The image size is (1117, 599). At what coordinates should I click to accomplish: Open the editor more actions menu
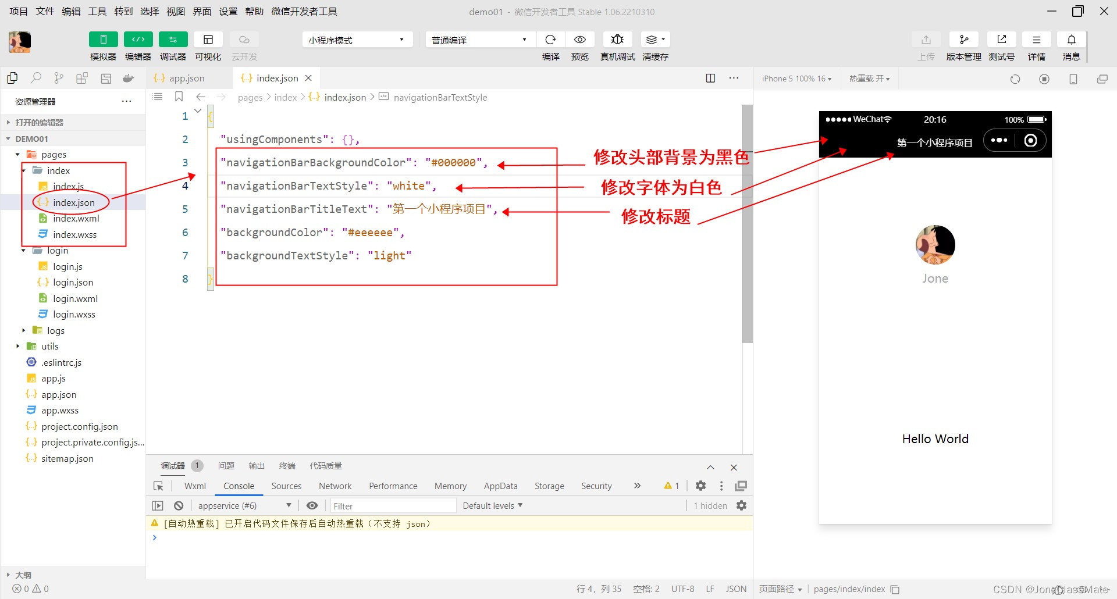coord(734,79)
